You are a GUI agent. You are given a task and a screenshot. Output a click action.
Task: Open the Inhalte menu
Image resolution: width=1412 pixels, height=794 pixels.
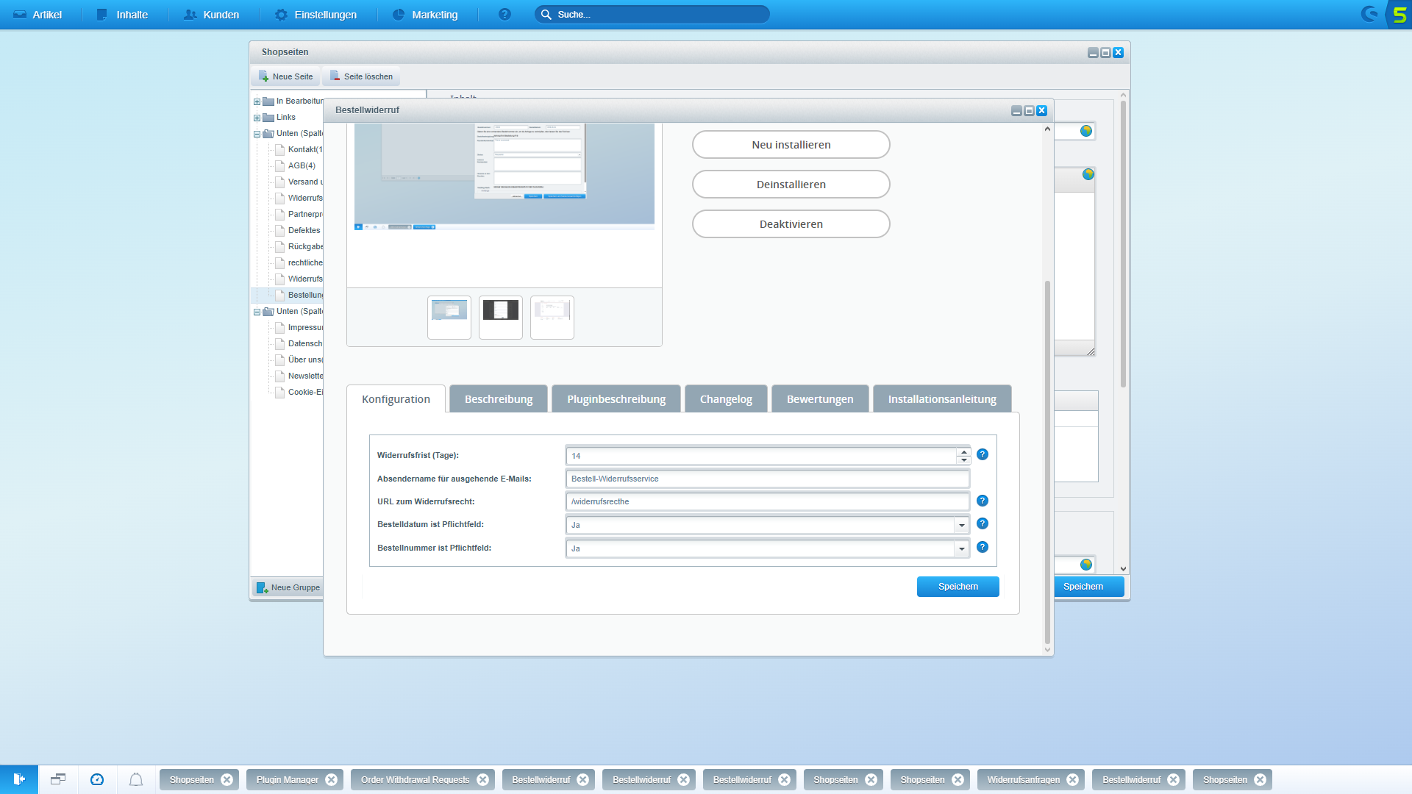122,15
